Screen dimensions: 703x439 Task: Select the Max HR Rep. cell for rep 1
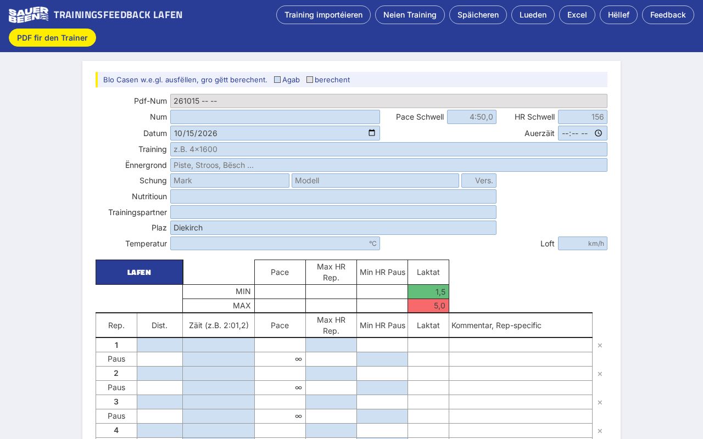[331, 345]
